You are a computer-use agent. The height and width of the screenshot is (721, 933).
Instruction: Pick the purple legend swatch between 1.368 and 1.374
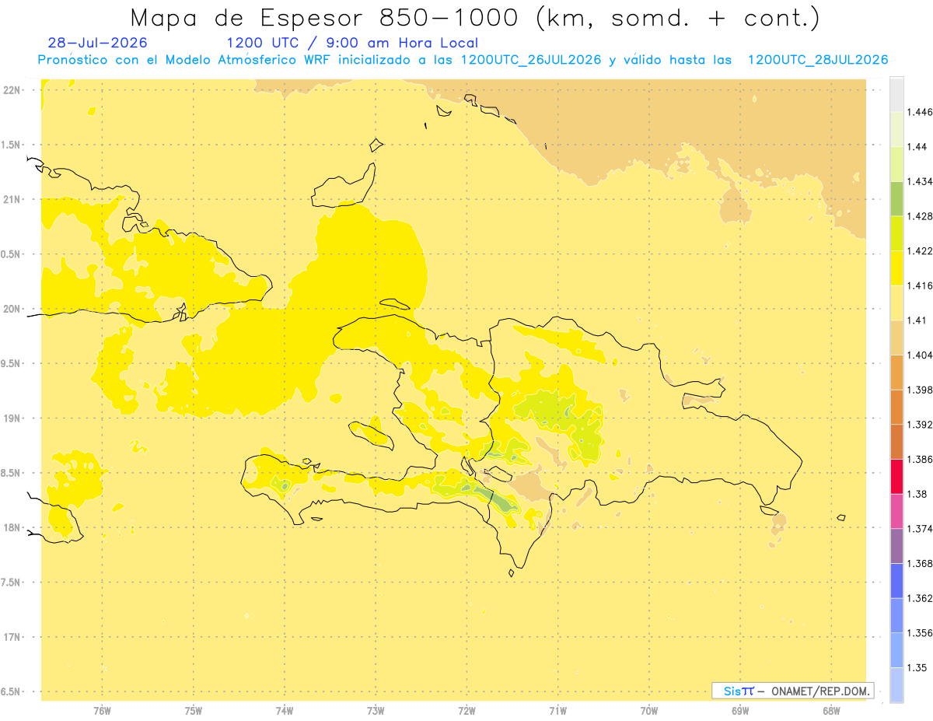[x=896, y=546]
